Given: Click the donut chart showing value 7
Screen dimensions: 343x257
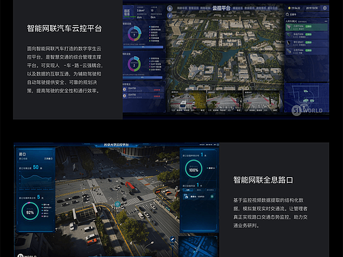Looking at the screenshot, I should point(134,34).
